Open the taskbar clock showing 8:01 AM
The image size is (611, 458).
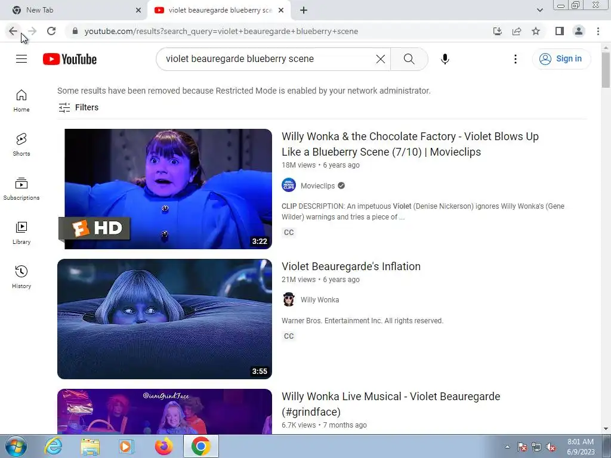(x=581, y=447)
